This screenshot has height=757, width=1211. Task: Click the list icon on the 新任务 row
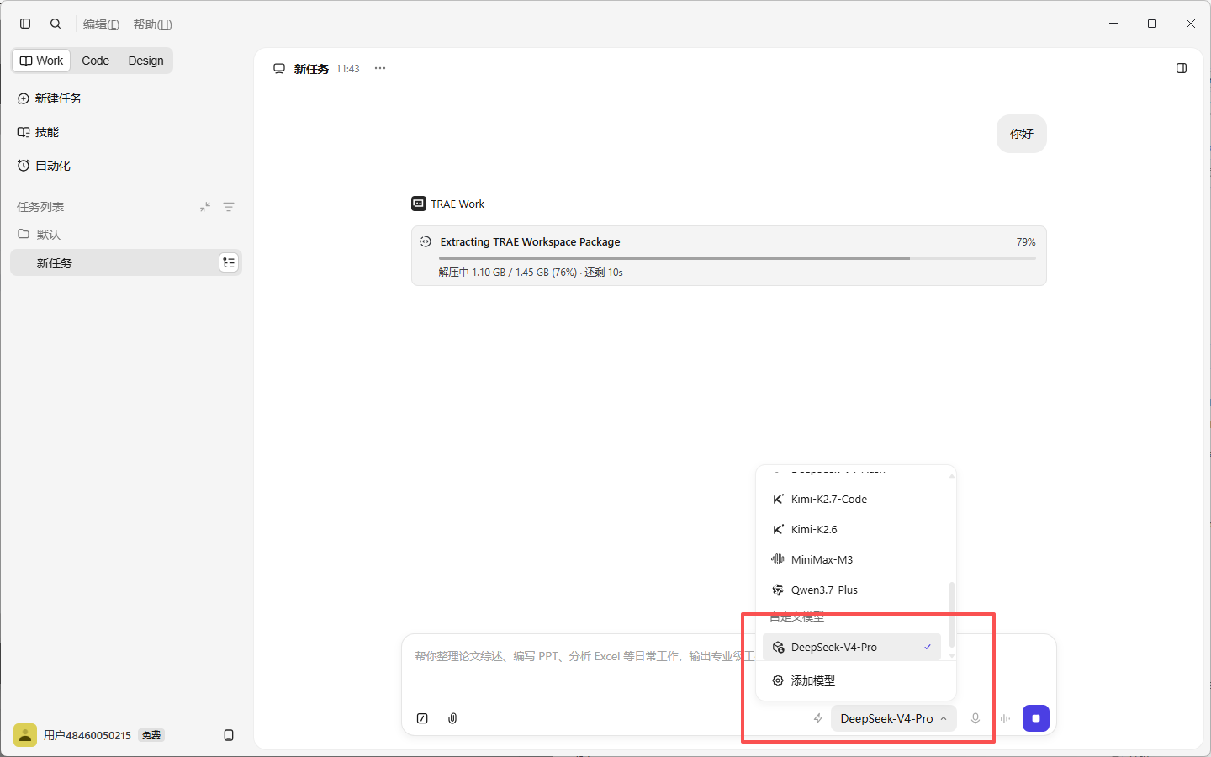[229, 262]
